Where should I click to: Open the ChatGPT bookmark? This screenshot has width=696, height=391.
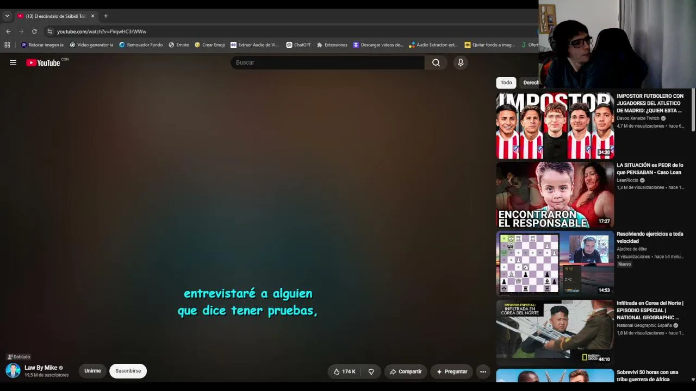[x=299, y=45]
